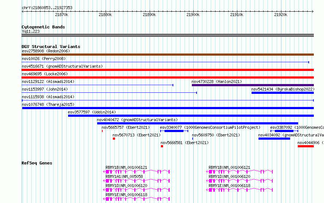The height and width of the screenshot is (203, 324).
Task: Open nsv5666581 (Ebert2021) label
Action: click(x=185, y=143)
